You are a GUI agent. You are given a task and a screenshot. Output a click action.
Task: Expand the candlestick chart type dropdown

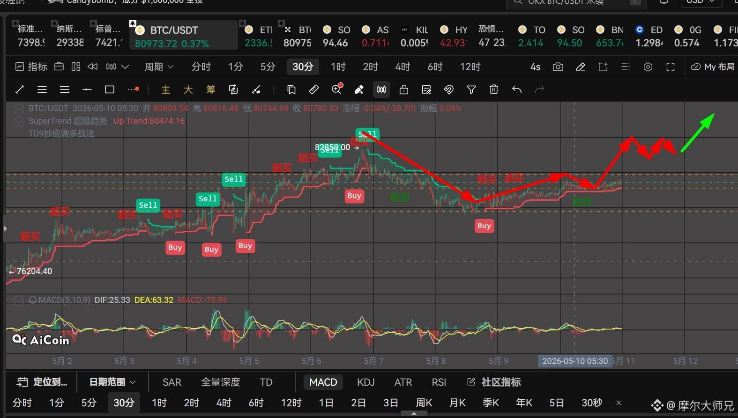click(x=117, y=67)
